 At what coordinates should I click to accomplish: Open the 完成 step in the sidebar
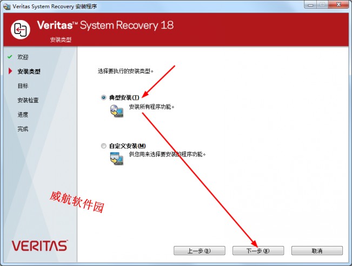pos(23,129)
